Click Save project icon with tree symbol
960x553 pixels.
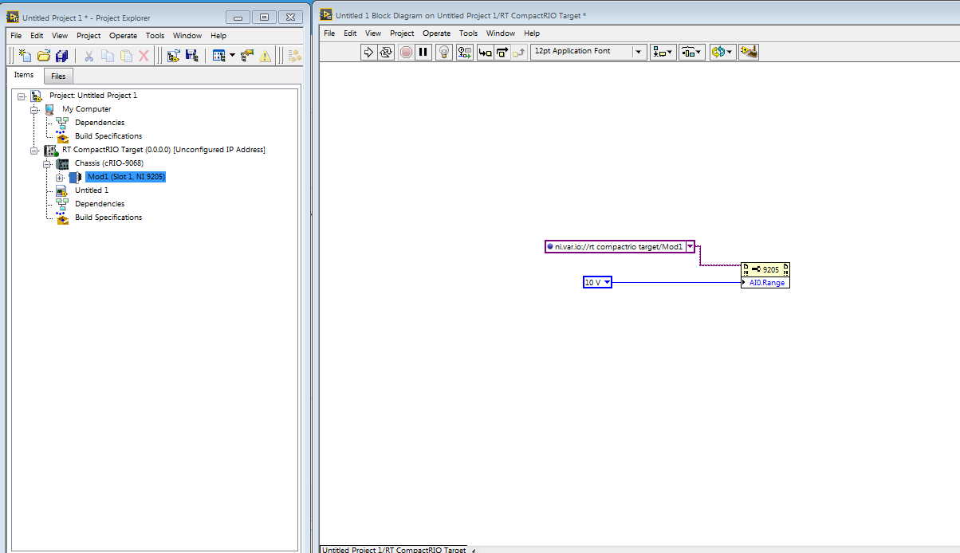pos(191,56)
